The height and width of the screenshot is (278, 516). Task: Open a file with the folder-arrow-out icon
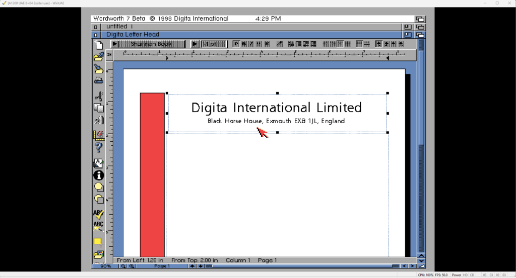99,57
